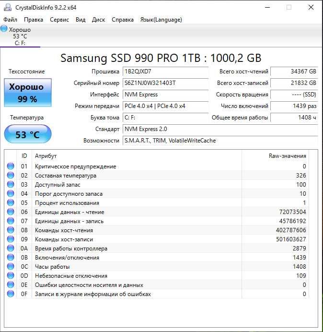The height and width of the screenshot is (332, 323).
Task: Click status orb for 0F Записи в журнале
Action: click(11, 294)
